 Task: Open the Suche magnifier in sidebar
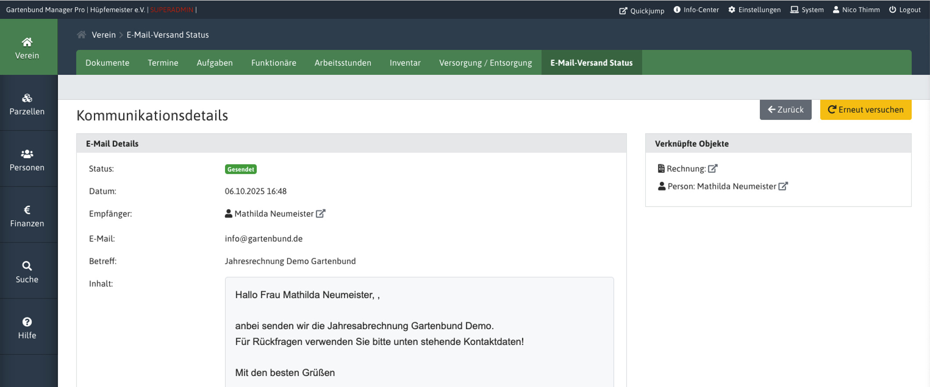point(27,272)
